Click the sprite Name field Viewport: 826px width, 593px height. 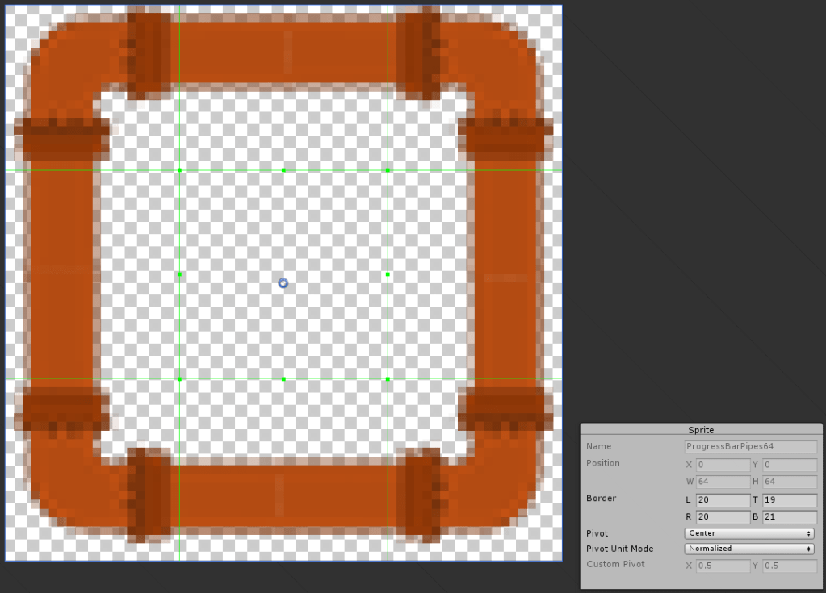coord(750,446)
